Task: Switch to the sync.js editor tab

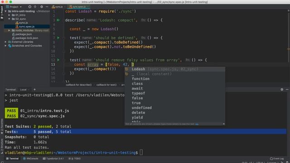Action: [x=58, y=7]
